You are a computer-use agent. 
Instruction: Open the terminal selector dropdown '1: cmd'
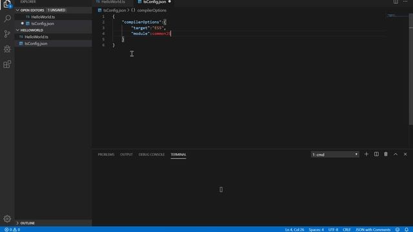[335, 155]
